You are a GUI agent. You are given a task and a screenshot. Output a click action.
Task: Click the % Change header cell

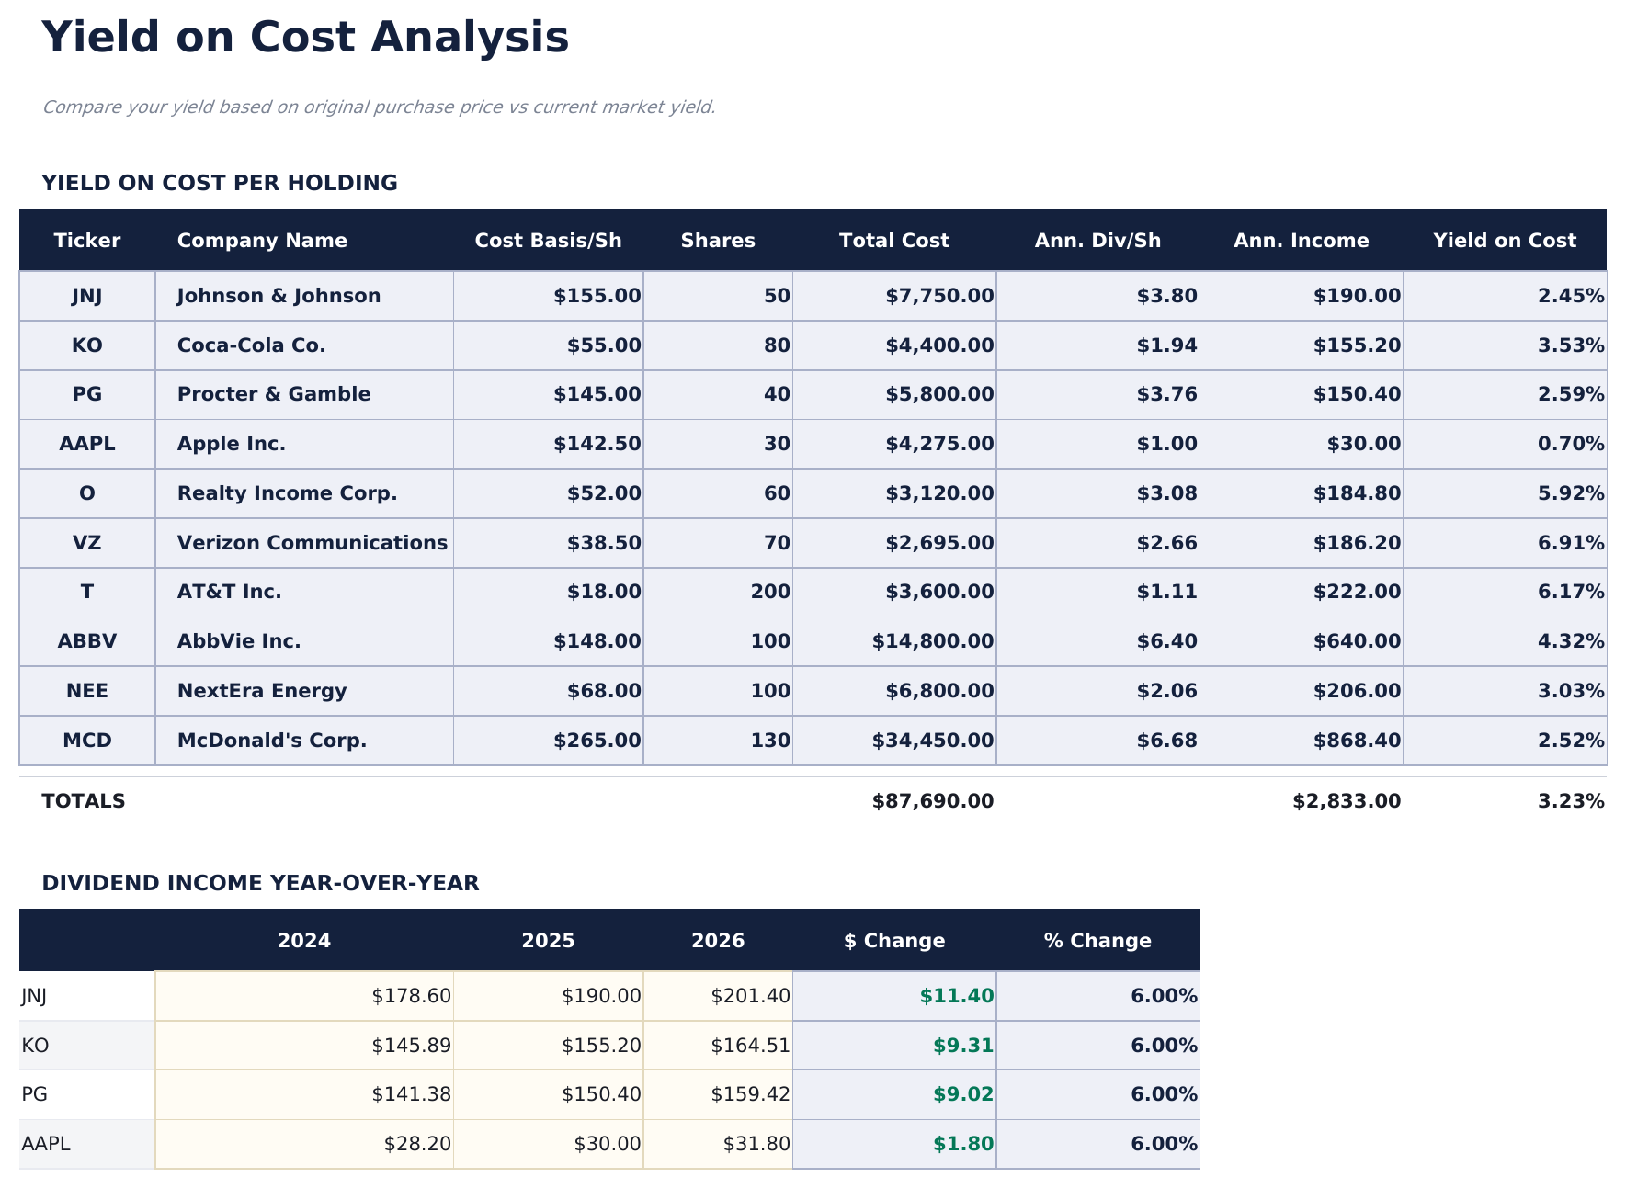pyautogui.click(x=1097, y=940)
